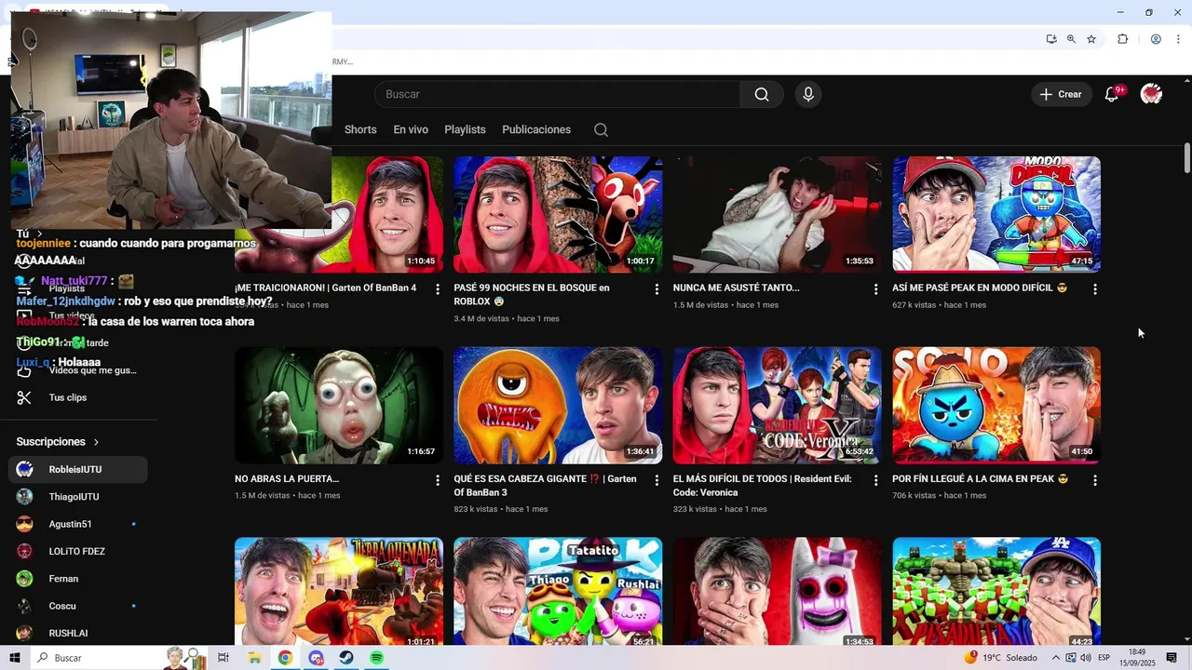Open the Chrome extensions puzzle icon
This screenshot has height=670, width=1192.
click(x=1122, y=39)
